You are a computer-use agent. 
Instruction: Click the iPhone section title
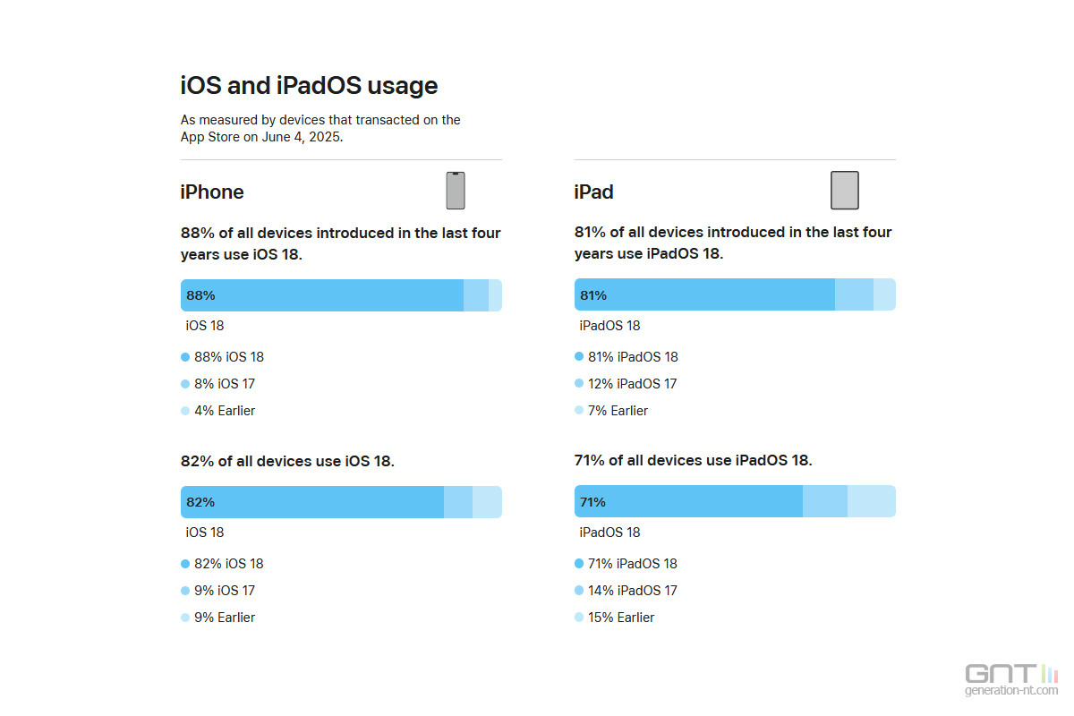pos(212,192)
